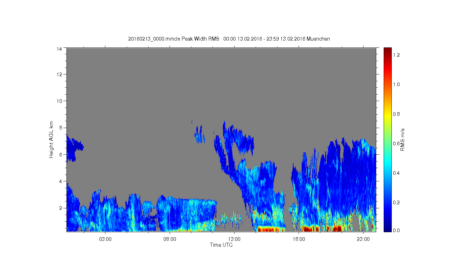Click the 'RMS m/s' colorbar label

402,139
